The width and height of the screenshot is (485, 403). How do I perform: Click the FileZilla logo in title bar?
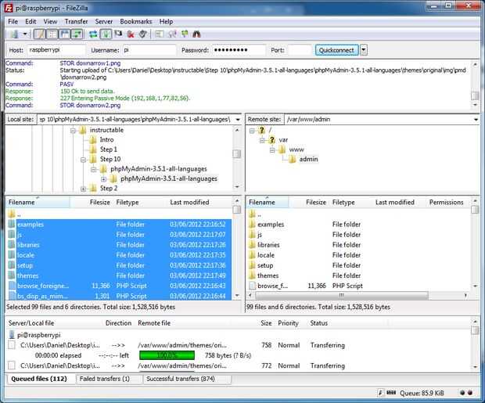tap(9, 8)
